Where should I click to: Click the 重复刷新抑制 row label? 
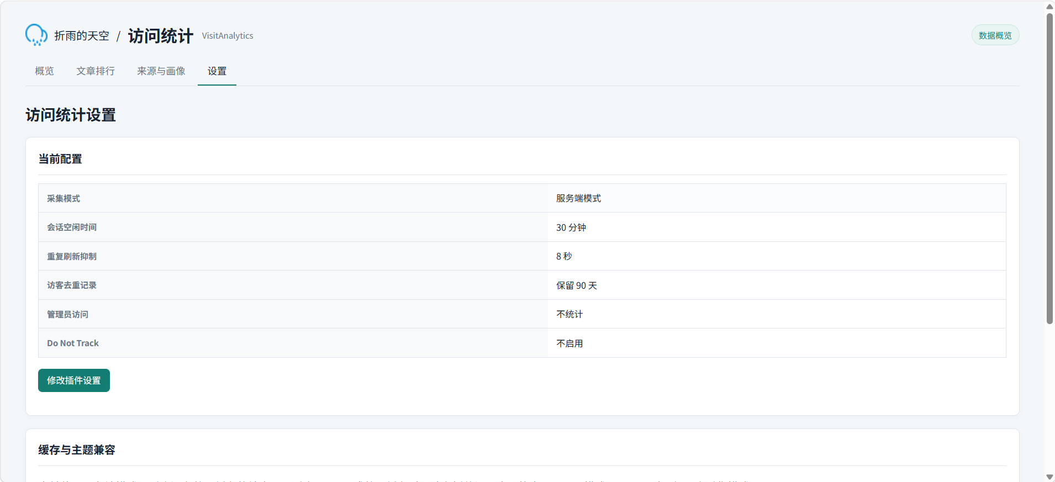(72, 256)
